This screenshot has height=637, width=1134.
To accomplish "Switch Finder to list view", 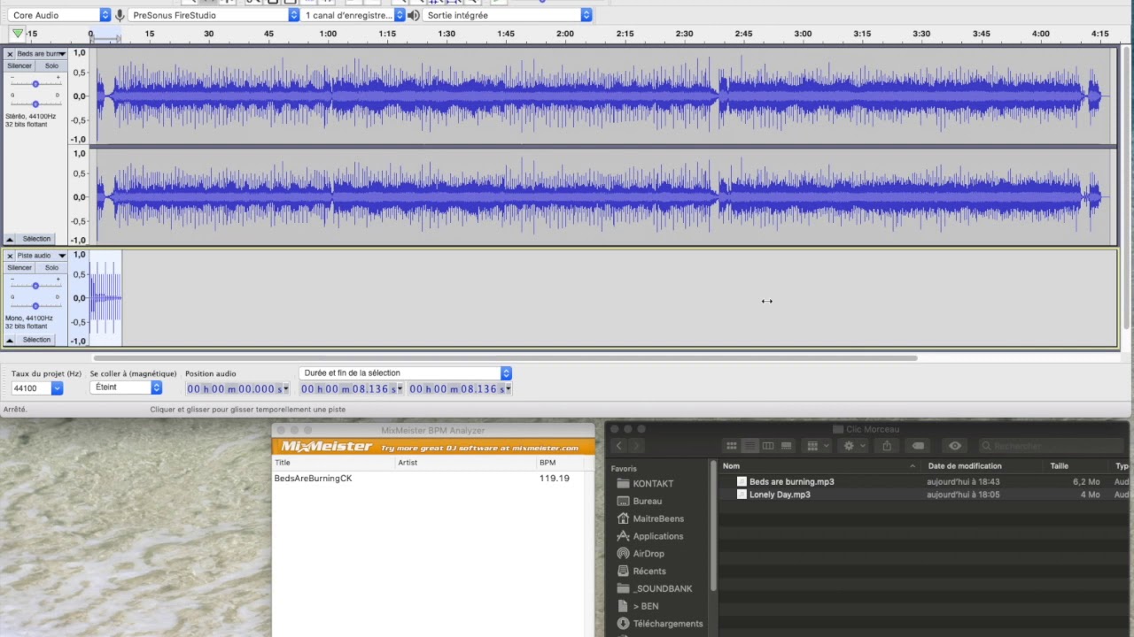I will click(750, 446).
